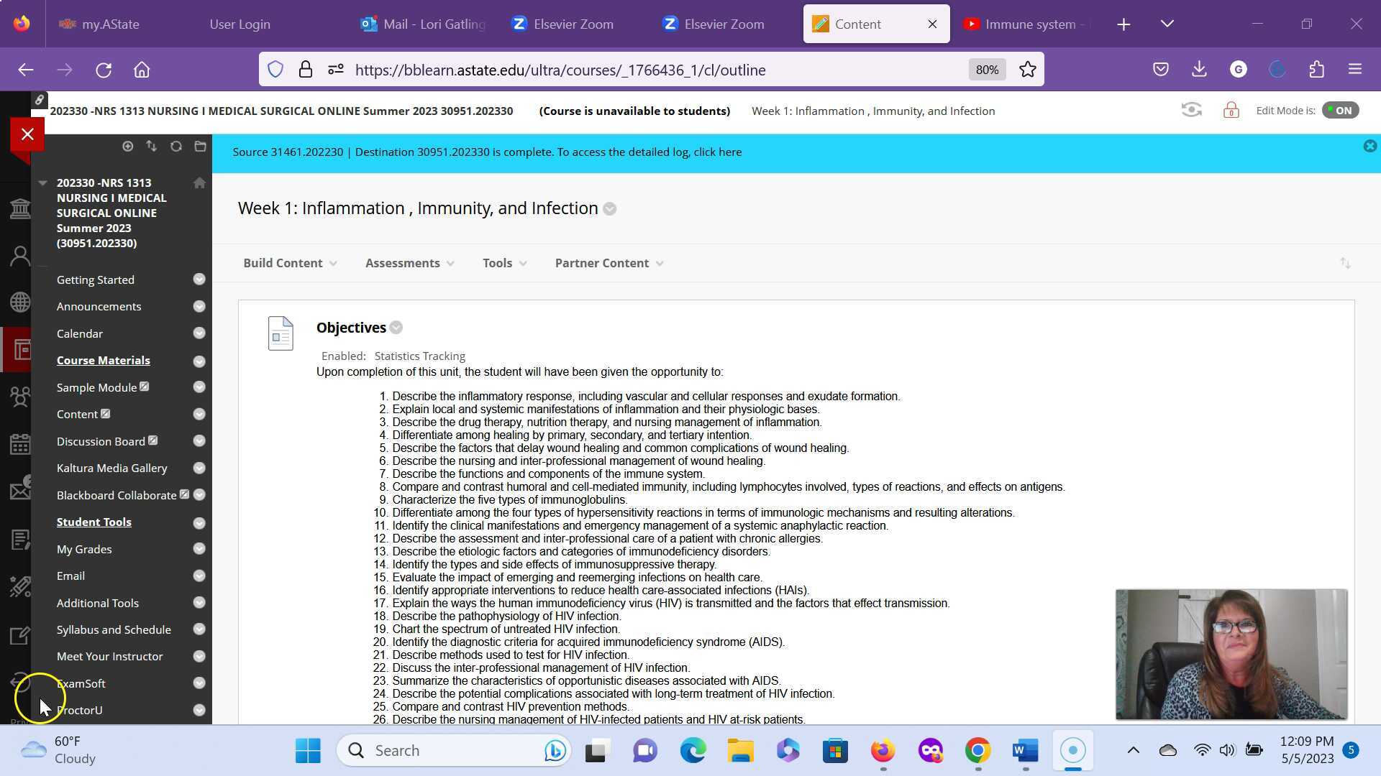Open Partner Content dropdown menu
Viewport: 1381px width, 776px height.
coord(609,264)
